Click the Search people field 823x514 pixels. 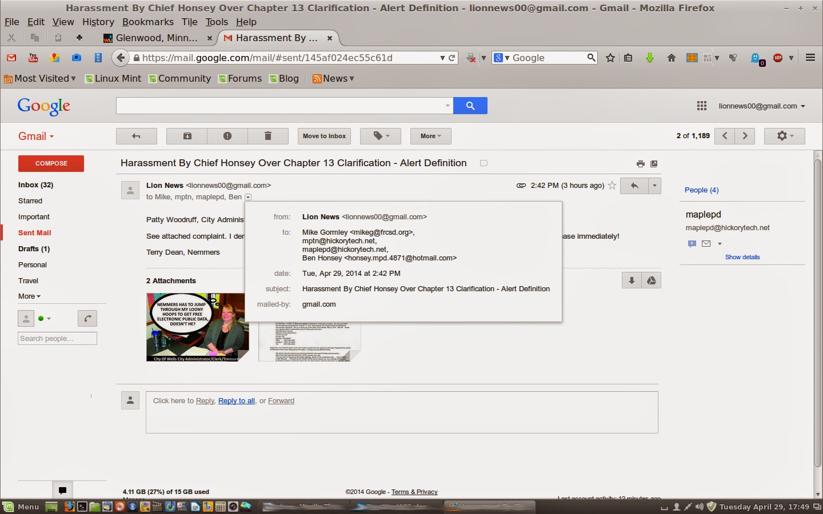point(57,339)
